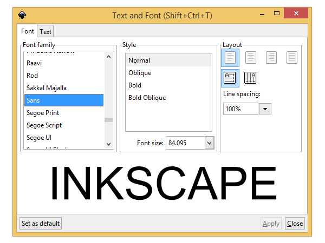Select the align left layout icon
Screen dimensions: 325x243
230,58
